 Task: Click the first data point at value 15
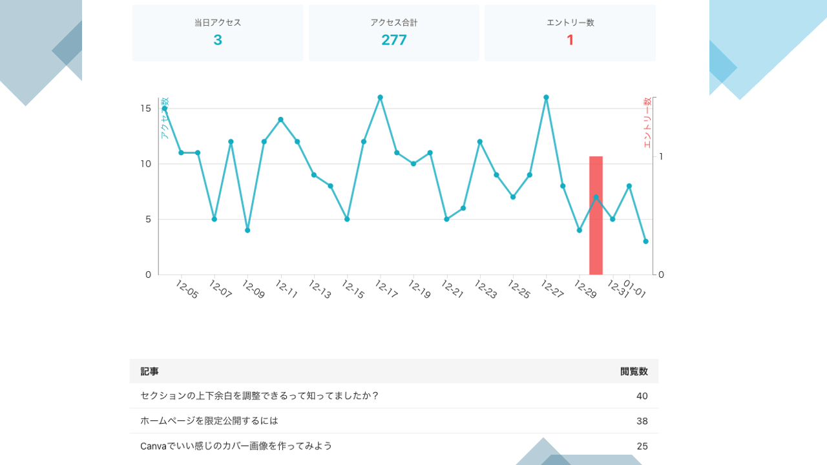click(165, 108)
